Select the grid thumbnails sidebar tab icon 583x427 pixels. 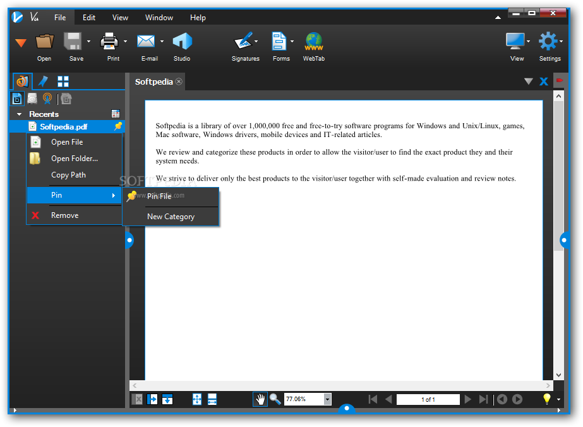[x=63, y=81]
